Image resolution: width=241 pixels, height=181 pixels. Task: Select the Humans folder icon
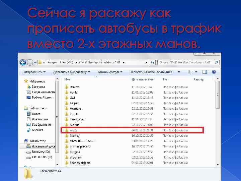pyautogui.click(x=67, y=109)
